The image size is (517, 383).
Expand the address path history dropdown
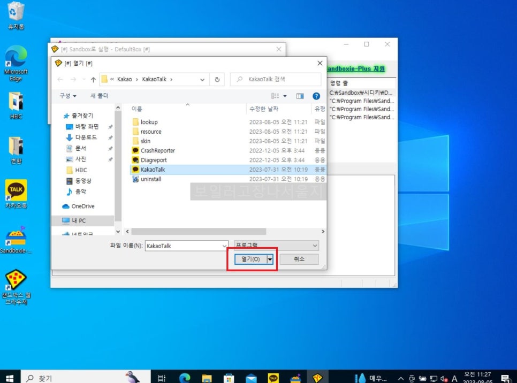tap(202, 79)
